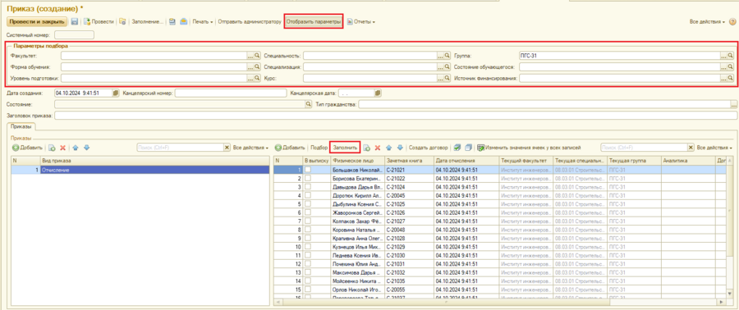
Task: Sort by the Зачетная книга column header
Action: pyautogui.click(x=409, y=161)
